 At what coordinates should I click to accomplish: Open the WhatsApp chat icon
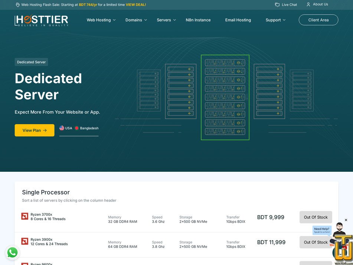pos(12,252)
